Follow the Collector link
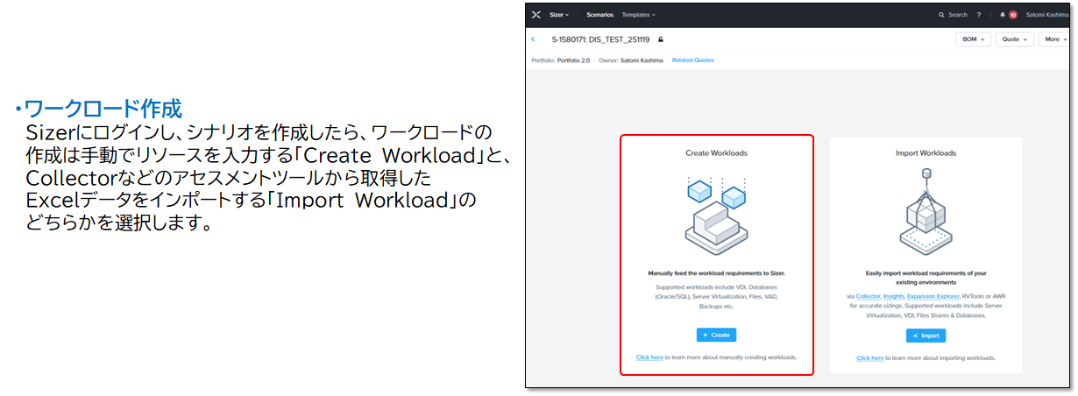 (x=868, y=296)
